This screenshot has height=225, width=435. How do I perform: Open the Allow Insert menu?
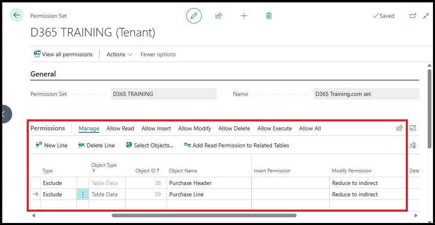[156, 128]
